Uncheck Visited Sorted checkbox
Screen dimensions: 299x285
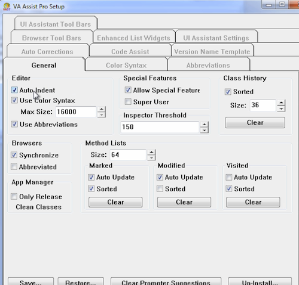[228, 188]
